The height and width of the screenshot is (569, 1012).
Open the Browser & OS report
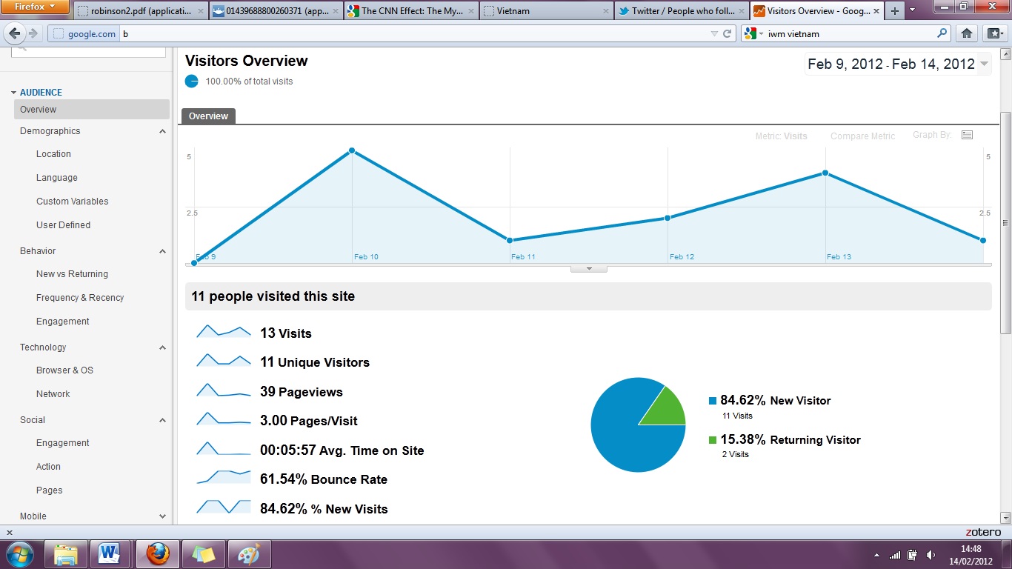[x=64, y=370]
